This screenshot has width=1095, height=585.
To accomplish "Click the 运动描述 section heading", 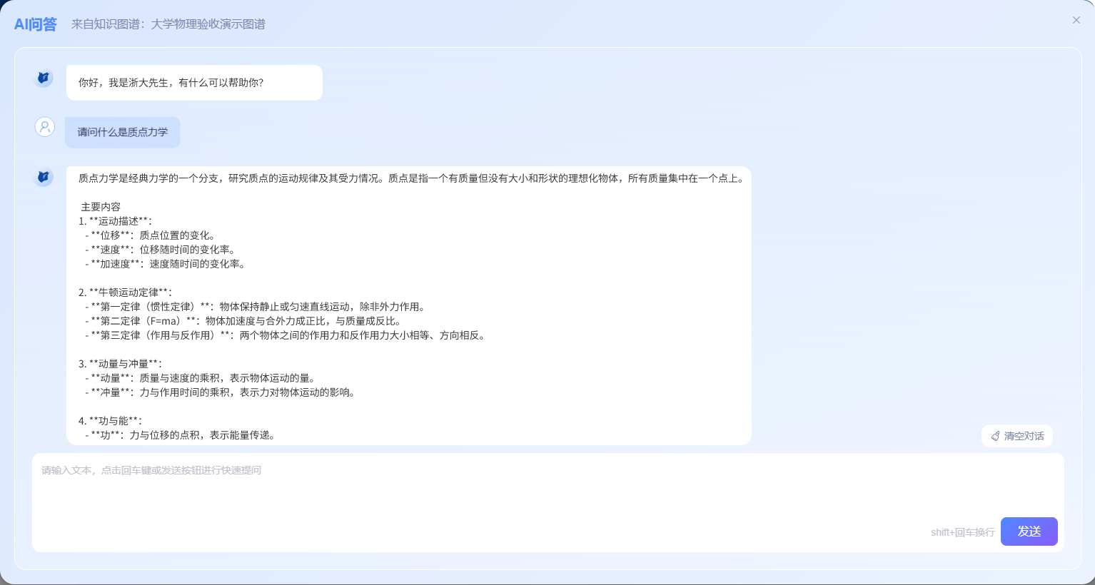I will click(x=118, y=221).
